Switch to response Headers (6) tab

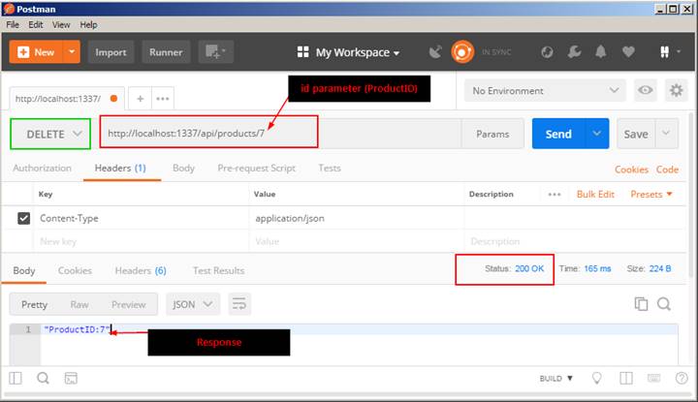tap(141, 270)
